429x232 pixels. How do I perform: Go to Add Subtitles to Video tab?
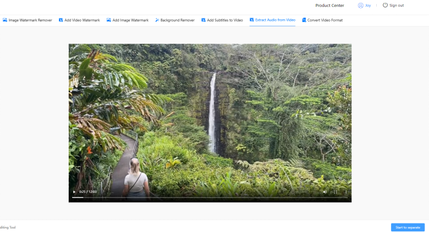[222, 20]
